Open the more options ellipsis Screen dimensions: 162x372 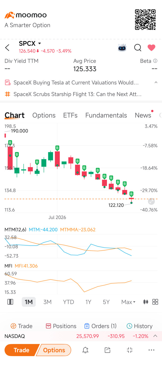click(x=151, y=350)
